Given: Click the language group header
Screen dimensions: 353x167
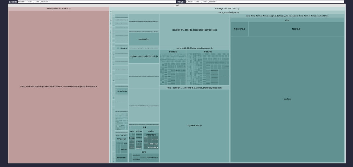Looking at the screenshot, I should click(121, 139).
